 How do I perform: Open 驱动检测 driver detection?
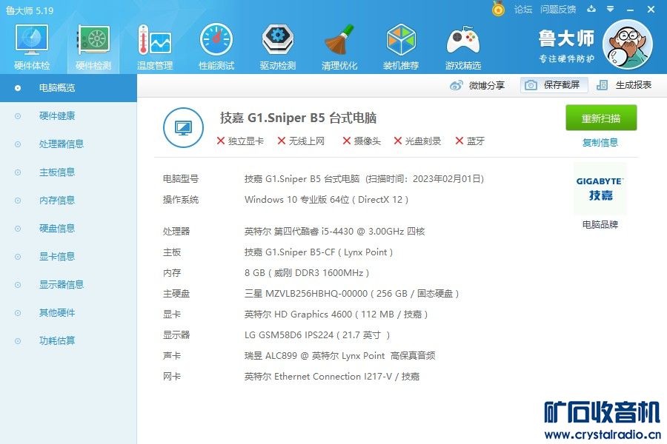277,47
